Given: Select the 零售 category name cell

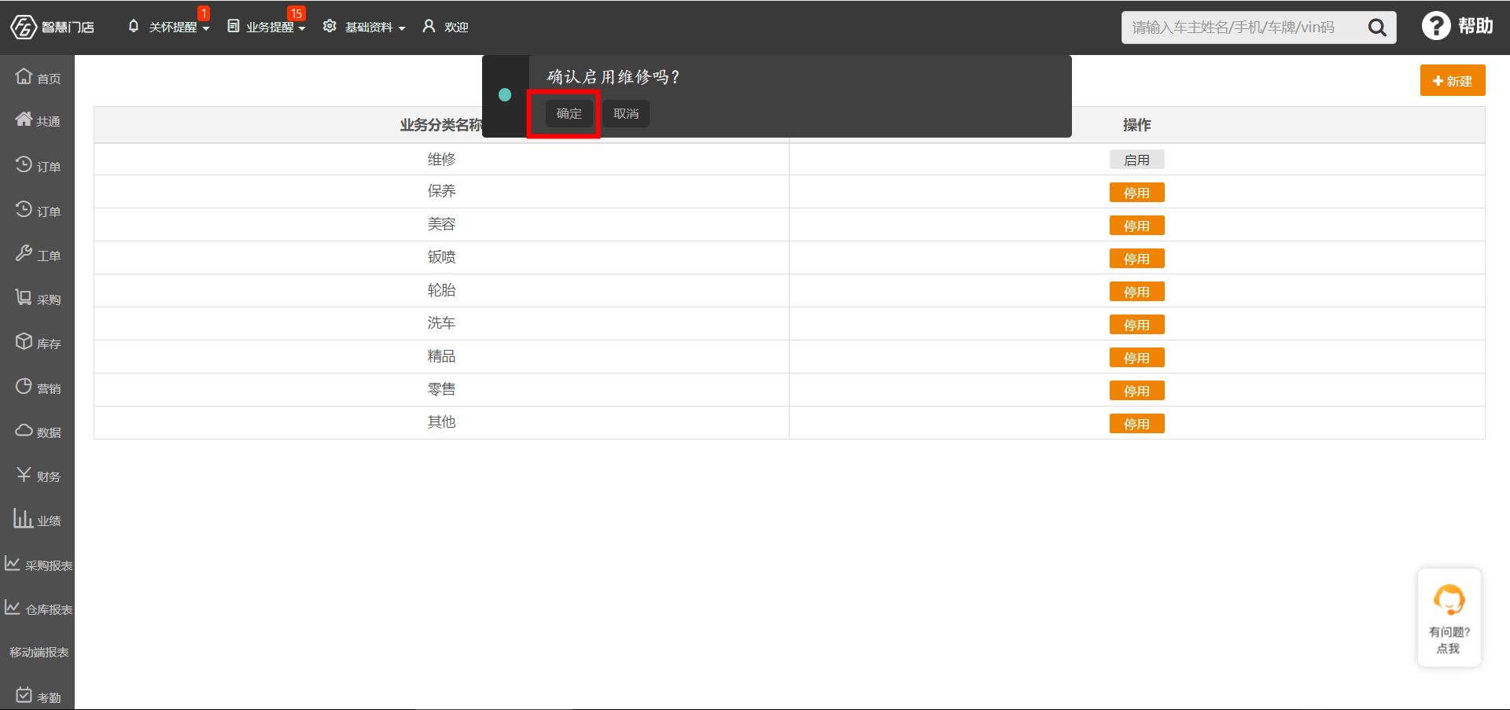Looking at the screenshot, I should 441,389.
